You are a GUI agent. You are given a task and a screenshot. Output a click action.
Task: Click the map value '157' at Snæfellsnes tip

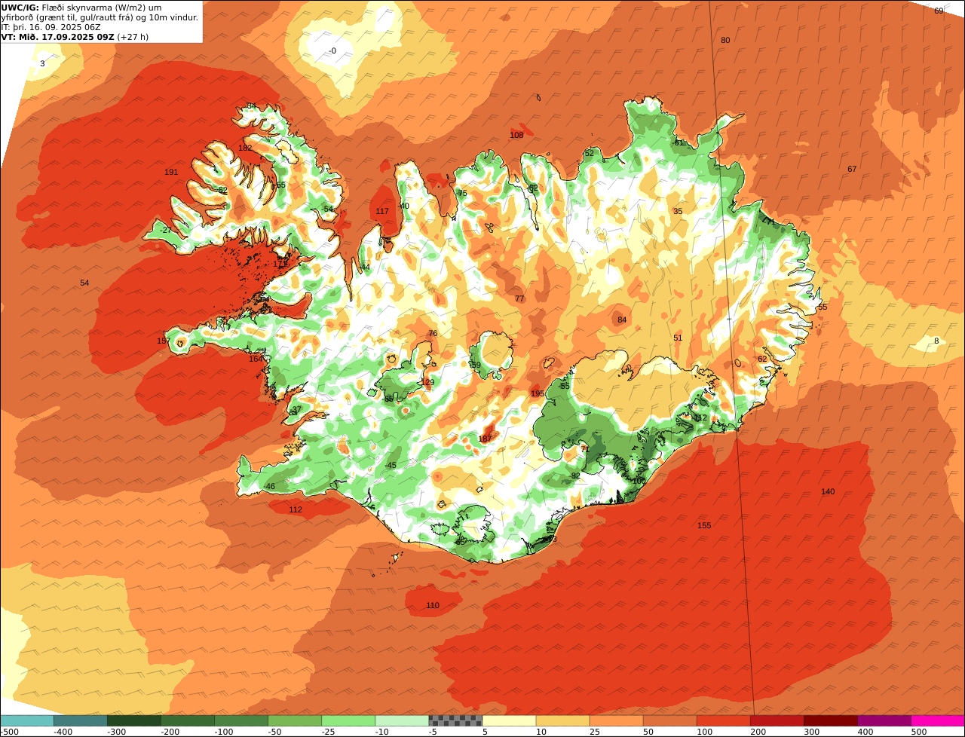(x=163, y=341)
